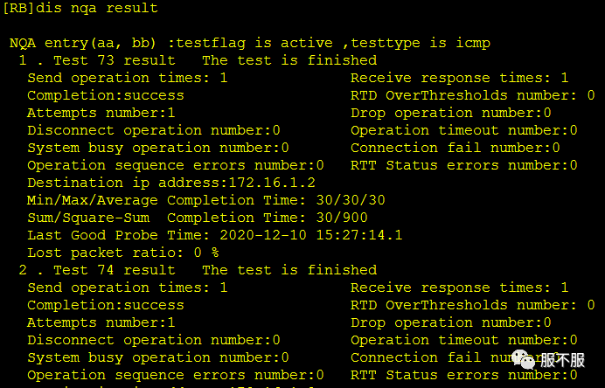Click first 'Completion:success' text under Test 73
This screenshot has height=388, width=605.
tap(105, 95)
